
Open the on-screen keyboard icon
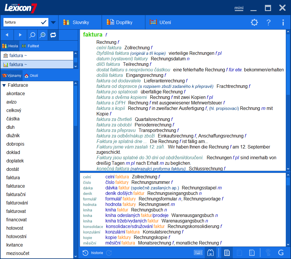click(x=198, y=253)
